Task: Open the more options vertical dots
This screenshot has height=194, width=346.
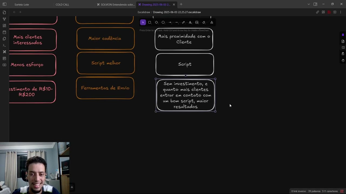Action: coord(341,12)
